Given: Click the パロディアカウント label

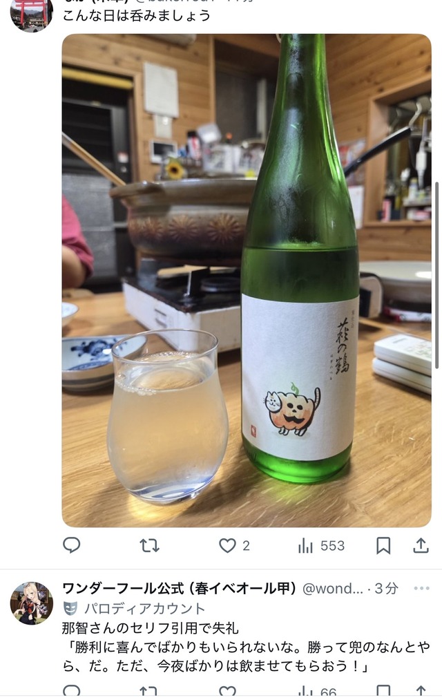Looking at the screenshot, I should tap(144, 609).
